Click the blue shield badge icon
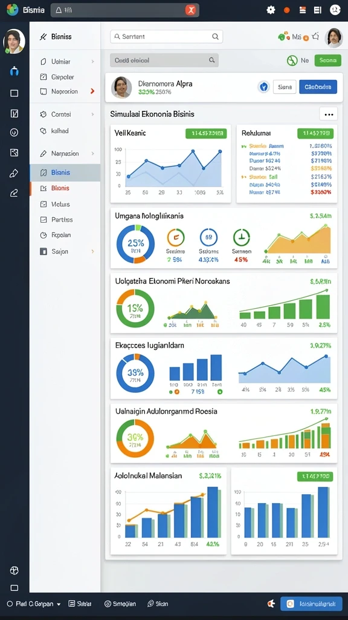348x620 pixels. [x=263, y=87]
